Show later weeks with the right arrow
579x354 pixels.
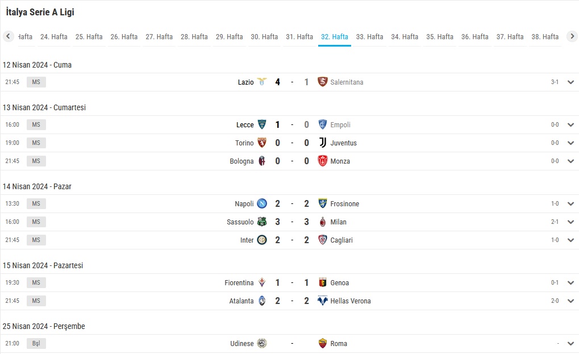click(572, 36)
